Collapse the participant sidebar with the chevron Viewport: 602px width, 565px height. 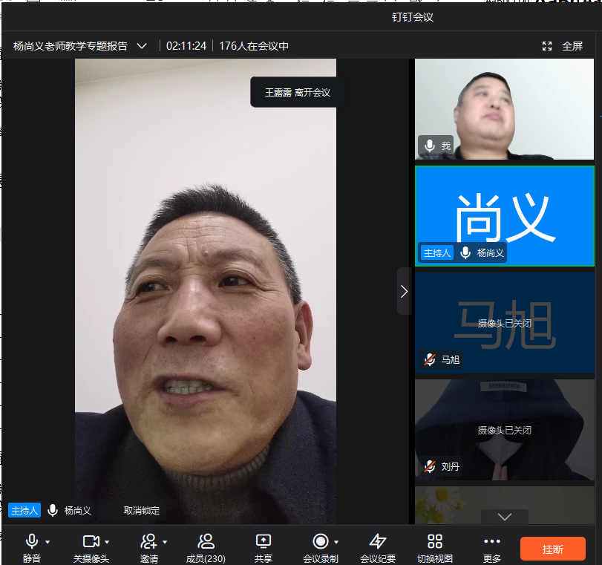pos(404,291)
